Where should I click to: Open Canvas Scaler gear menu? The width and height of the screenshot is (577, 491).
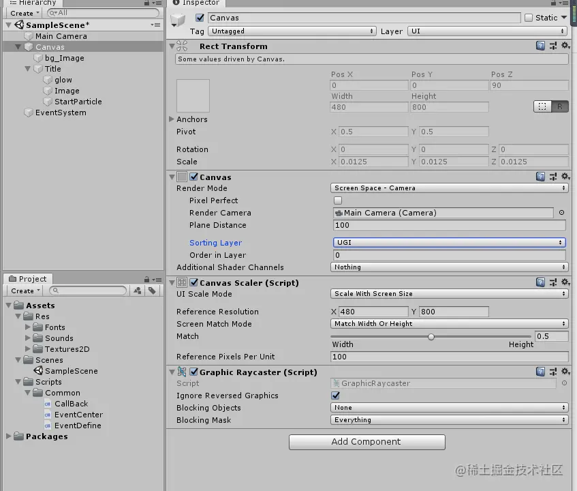point(565,282)
